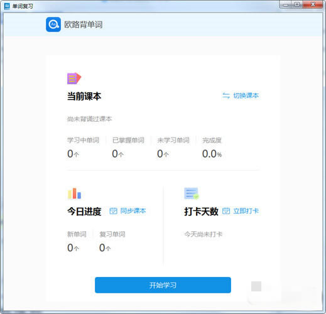Viewport: 326px width, 314px height.
Task: Click the 今日进度 bar chart icon
Action: [74, 193]
